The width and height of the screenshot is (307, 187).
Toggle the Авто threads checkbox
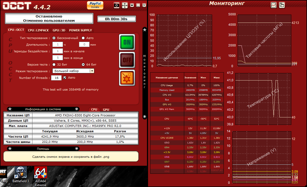[x=65, y=78]
